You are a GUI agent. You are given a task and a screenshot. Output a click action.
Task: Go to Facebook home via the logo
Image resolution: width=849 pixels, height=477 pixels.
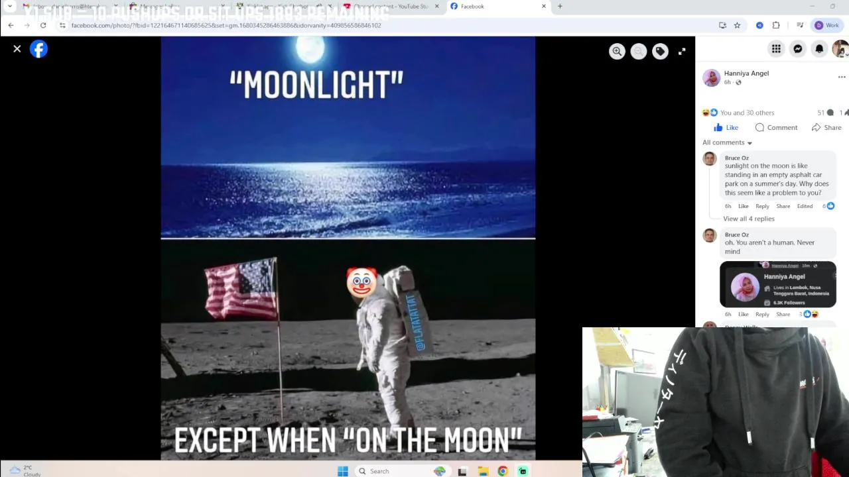(x=38, y=49)
